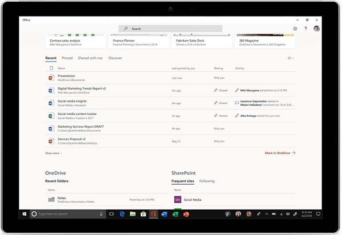The width and height of the screenshot is (342, 235).
Task: Click the PowerPoint icon for Services Proposal v2
Action: click(x=51, y=141)
